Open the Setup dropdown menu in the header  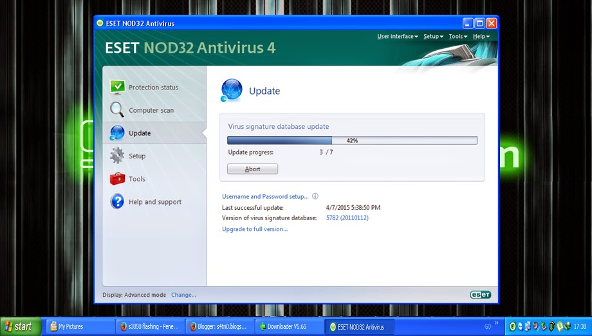433,36
